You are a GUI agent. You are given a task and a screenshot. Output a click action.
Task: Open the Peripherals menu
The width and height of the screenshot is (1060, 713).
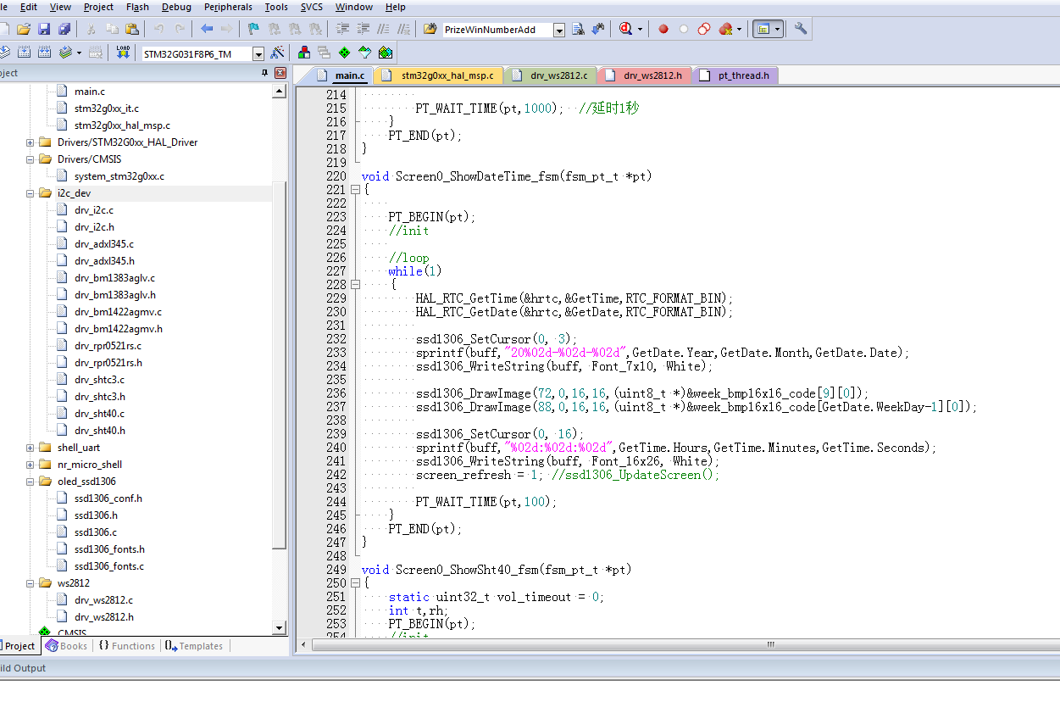[x=228, y=7]
